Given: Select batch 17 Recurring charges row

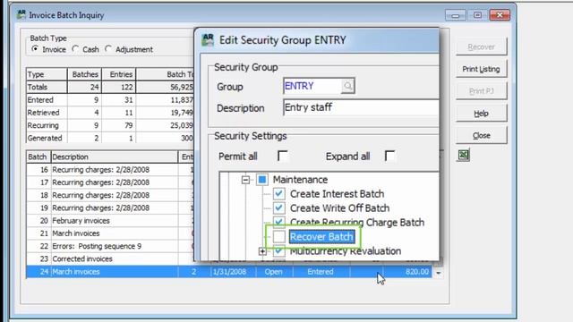Looking at the screenshot, I should 110,182.
